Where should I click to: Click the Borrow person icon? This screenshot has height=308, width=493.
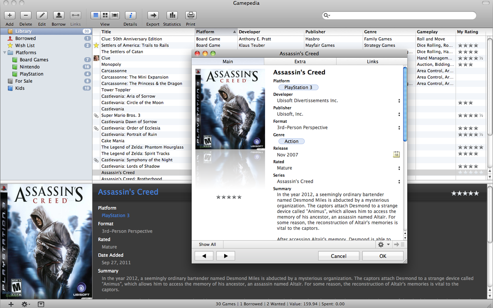pyautogui.click(x=59, y=15)
